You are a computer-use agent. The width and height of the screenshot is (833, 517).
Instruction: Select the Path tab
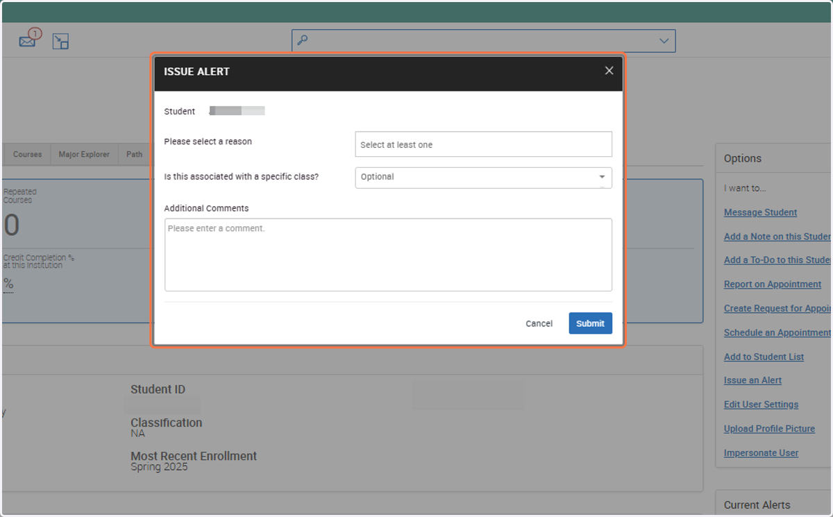[134, 154]
